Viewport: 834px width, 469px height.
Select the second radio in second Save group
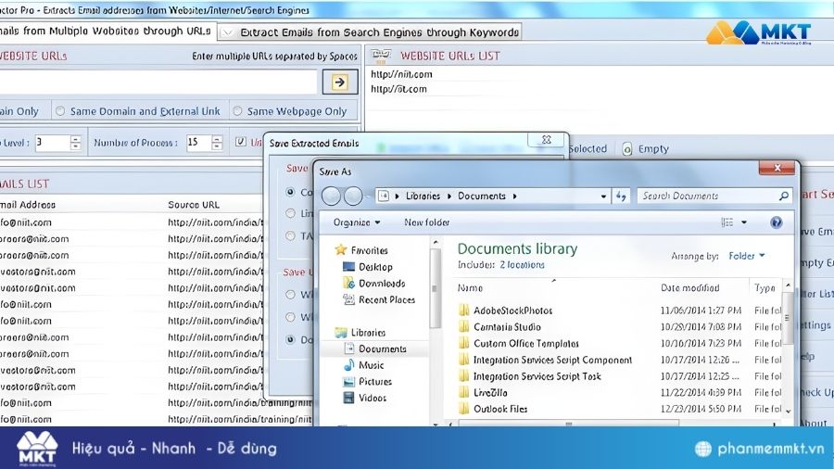pos(290,317)
